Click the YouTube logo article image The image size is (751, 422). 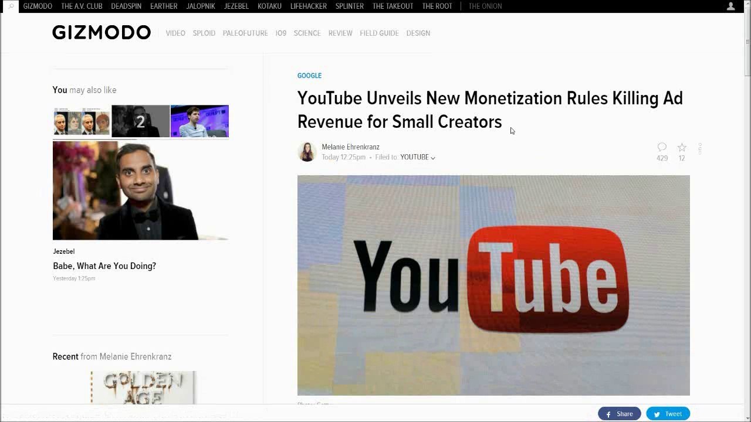[493, 285]
